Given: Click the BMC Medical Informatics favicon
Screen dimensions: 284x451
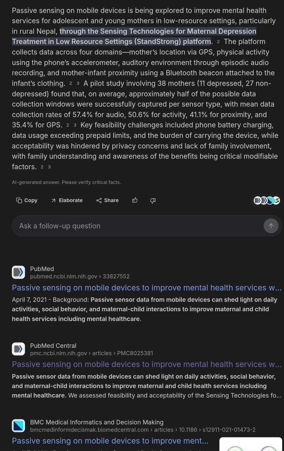Looking at the screenshot, I should (18, 425).
